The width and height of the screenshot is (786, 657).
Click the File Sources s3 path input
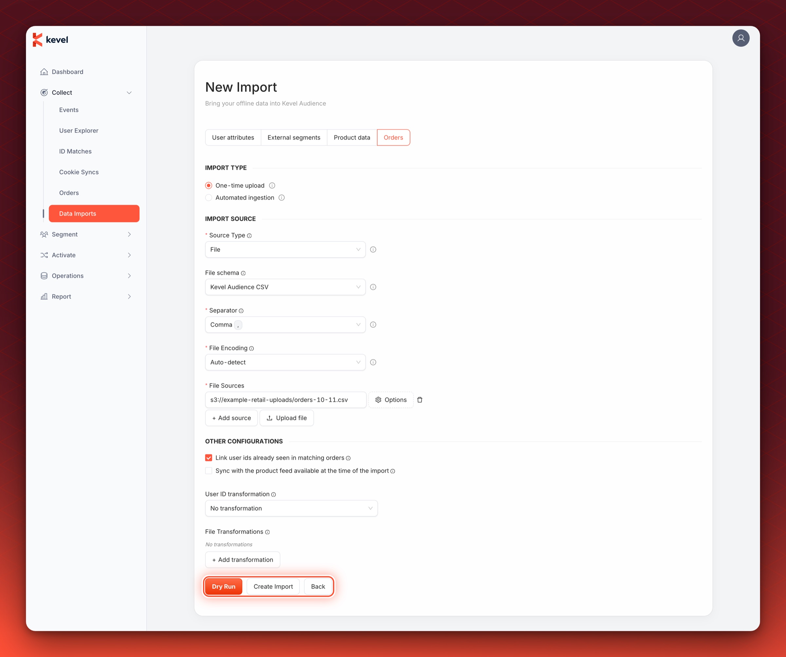click(286, 400)
